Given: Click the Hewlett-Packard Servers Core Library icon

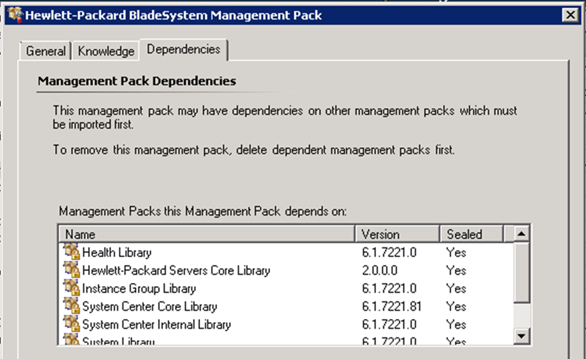Looking at the screenshot, I should point(72,271).
